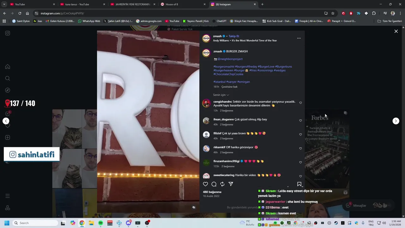Image resolution: width=405 pixels, height=228 pixels.
Task: Go to previous post arrow
Action: tap(6, 121)
